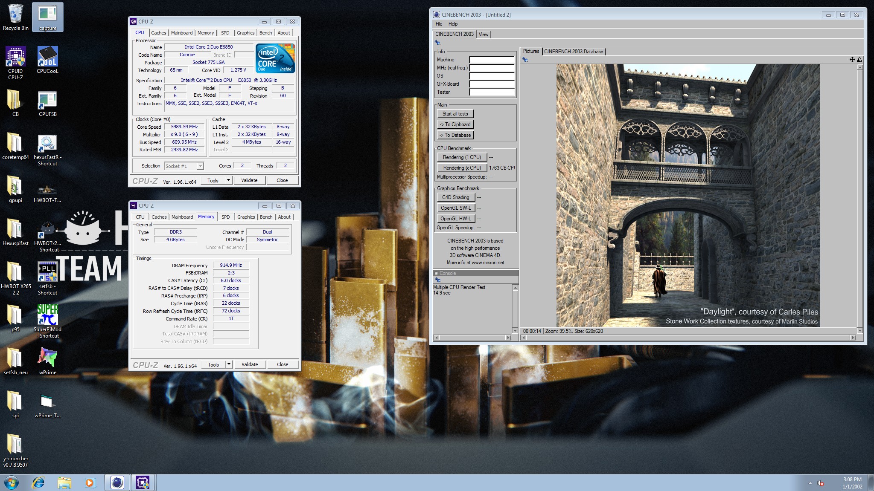Screen dimensions: 874x491
Task: Expand Tools dropdown arrow in Memory CPU-Z
Action: click(x=229, y=364)
